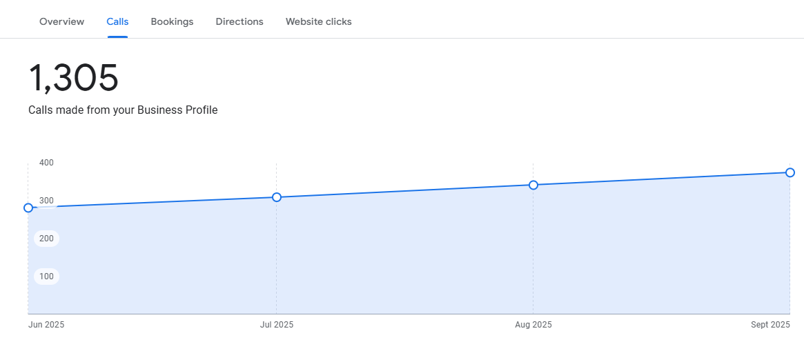This screenshot has height=342, width=804.
Task: Click the Jun 2025 x-axis label
Action: pyautogui.click(x=46, y=325)
